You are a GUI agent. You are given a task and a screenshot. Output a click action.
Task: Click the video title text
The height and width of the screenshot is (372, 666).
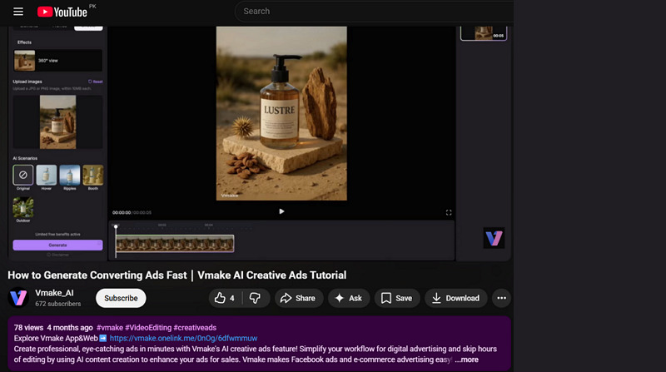177,275
